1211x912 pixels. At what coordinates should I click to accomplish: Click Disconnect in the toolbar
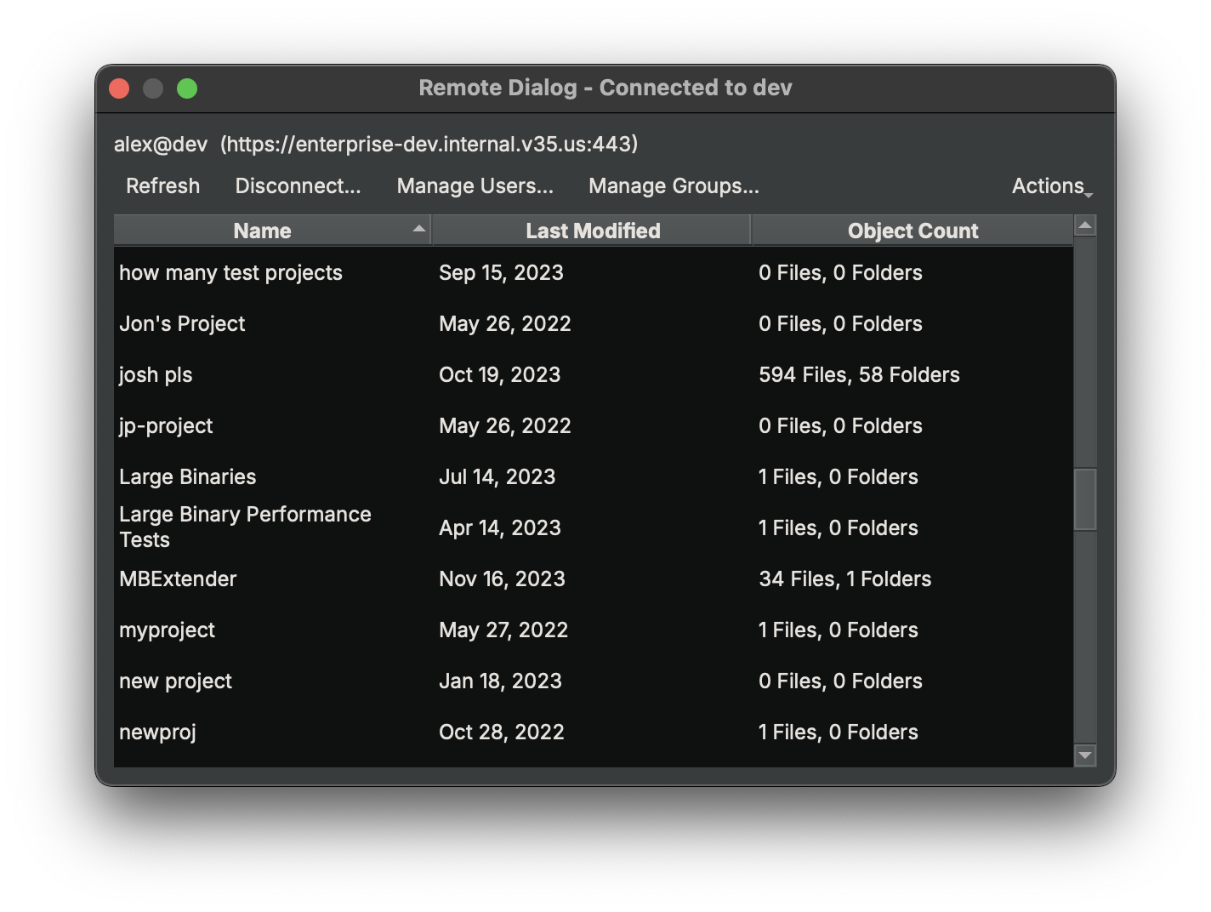coord(297,185)
